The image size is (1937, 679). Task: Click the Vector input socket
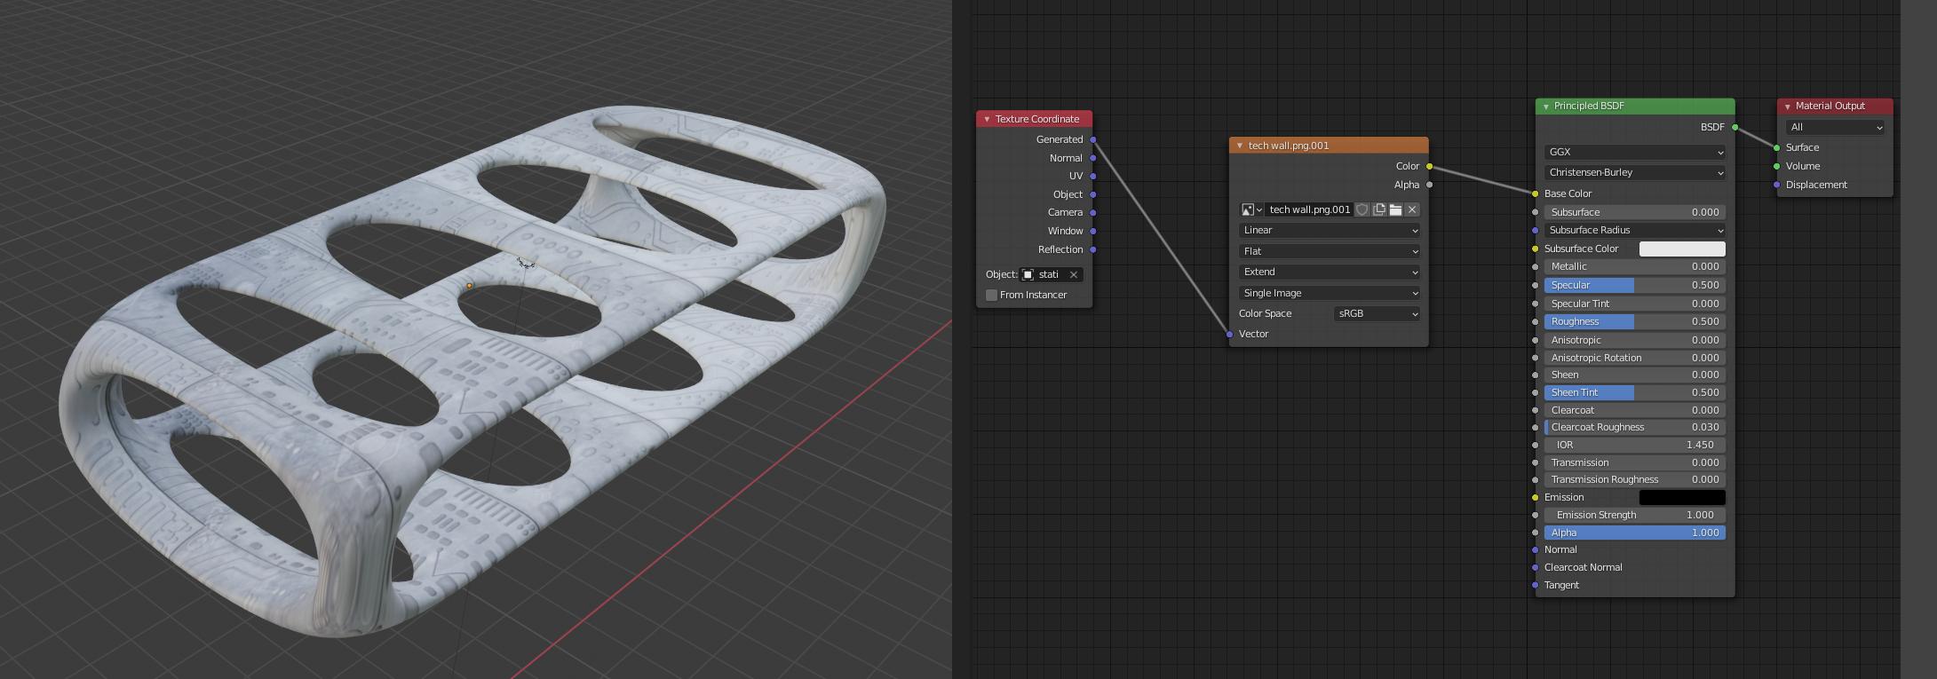click(1230, 334)
